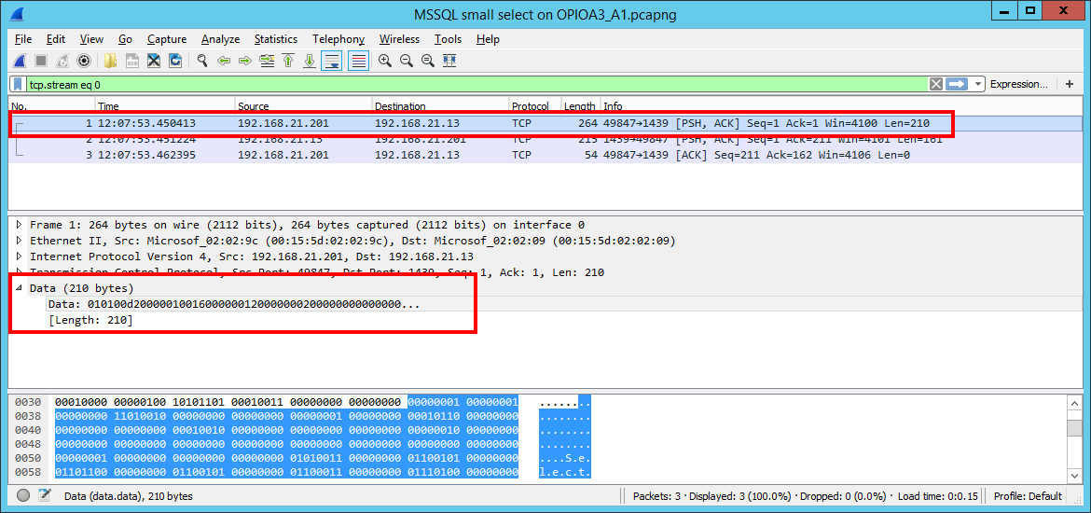The width and height of the screenshot is (1091, 513).
Task: Open a capture file via folder icon
Action: tap(111, 61)
